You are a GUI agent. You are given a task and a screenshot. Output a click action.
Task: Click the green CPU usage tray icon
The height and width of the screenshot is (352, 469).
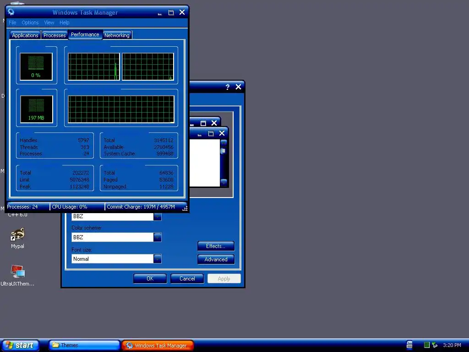(427, 345)
